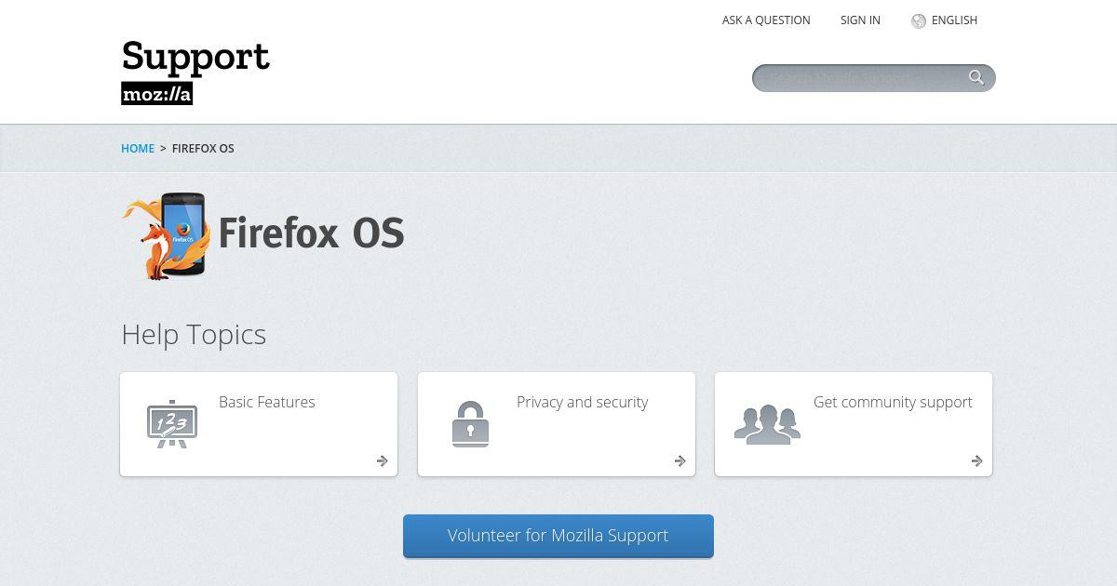Go to the Home breadcrumb link
1117x586 pixels.
138,149
